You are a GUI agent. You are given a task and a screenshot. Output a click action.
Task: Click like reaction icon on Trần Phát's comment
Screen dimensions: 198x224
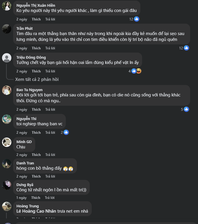(186, 48)
